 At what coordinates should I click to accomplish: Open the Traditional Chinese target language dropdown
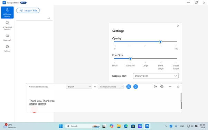[x=111, y=87]
